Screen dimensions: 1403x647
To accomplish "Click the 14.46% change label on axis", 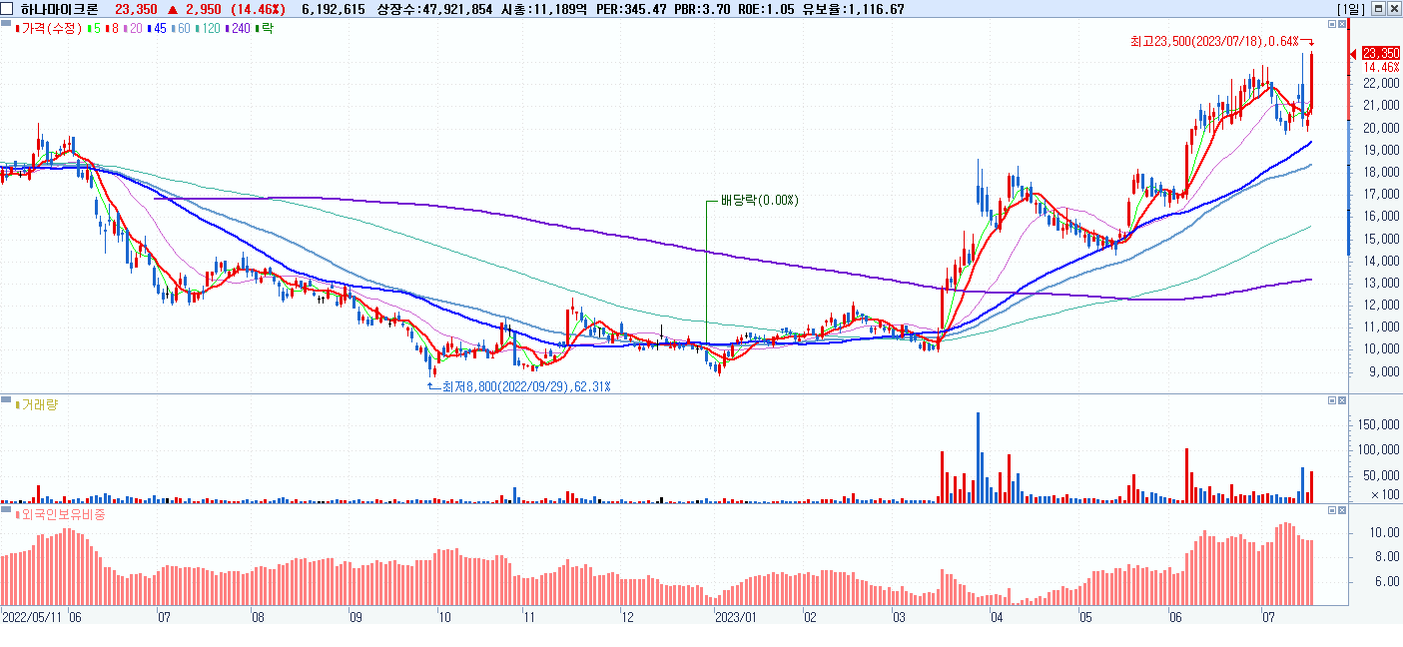I will (1382, 67).
